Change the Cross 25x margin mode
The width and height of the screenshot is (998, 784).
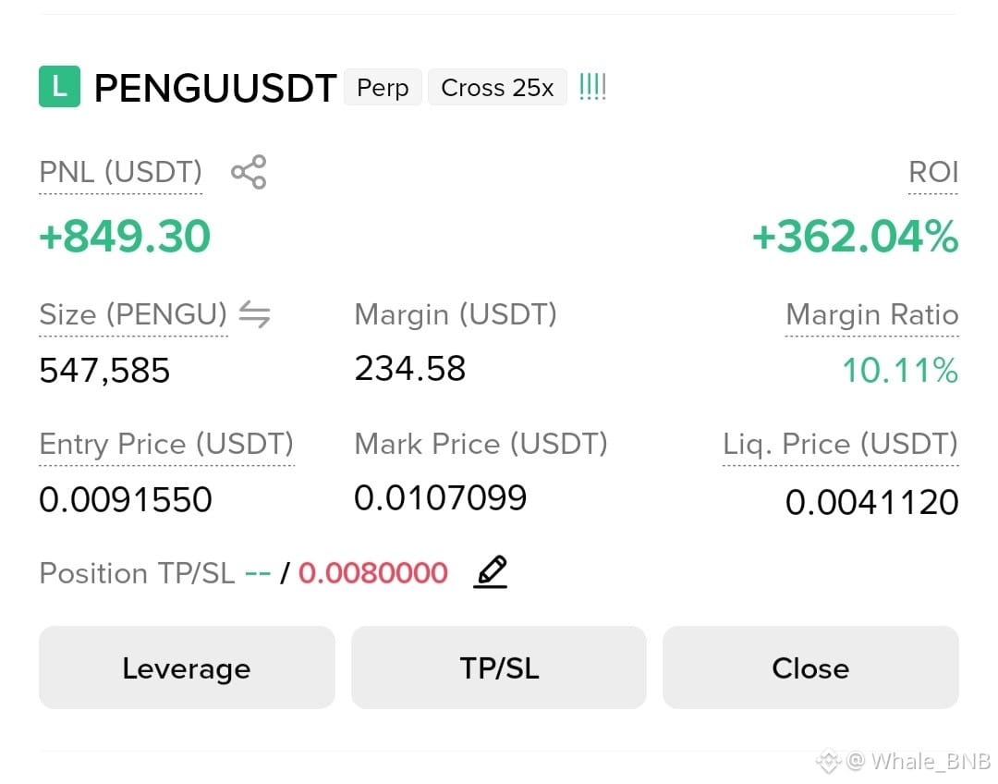(497, 87)
